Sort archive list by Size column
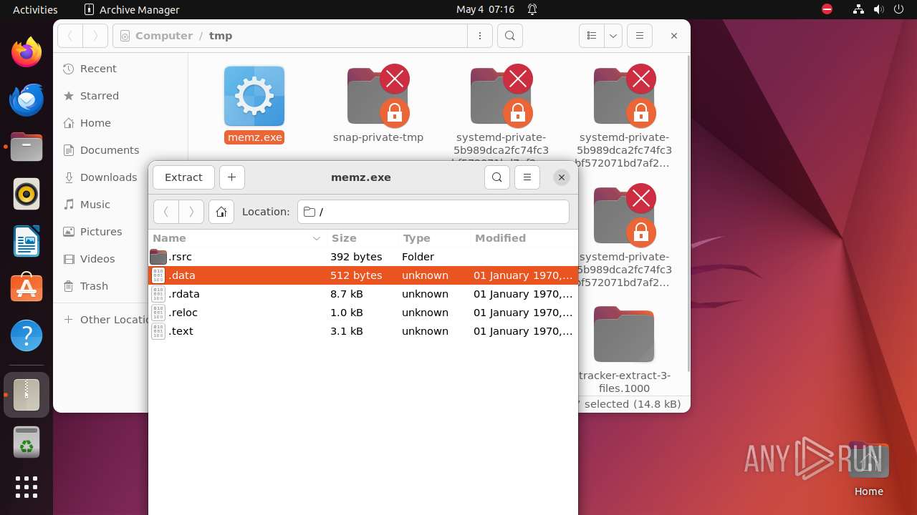 362,238
